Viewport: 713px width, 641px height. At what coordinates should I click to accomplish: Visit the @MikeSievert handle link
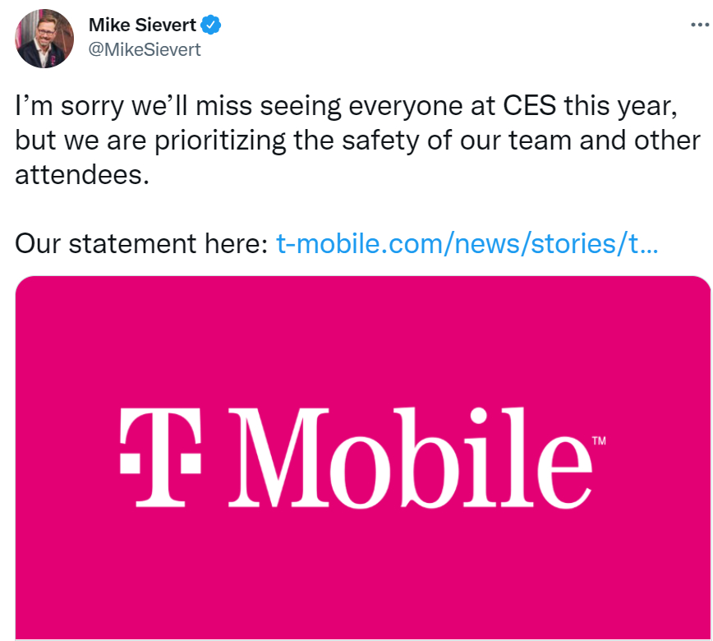145,49
